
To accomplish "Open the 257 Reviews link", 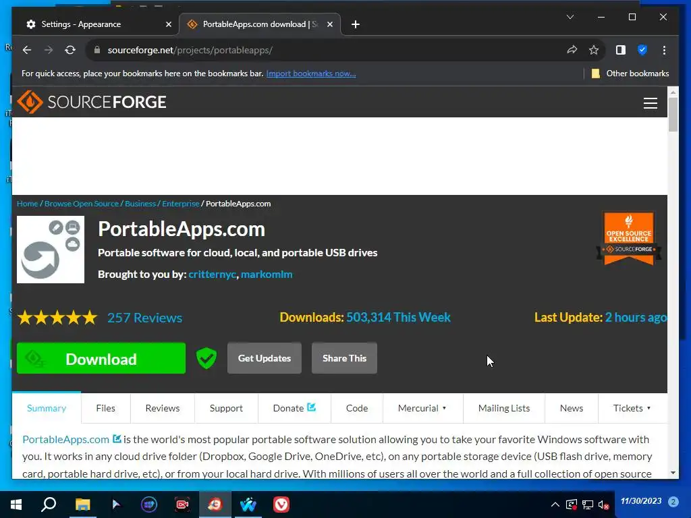I will 144,318.
